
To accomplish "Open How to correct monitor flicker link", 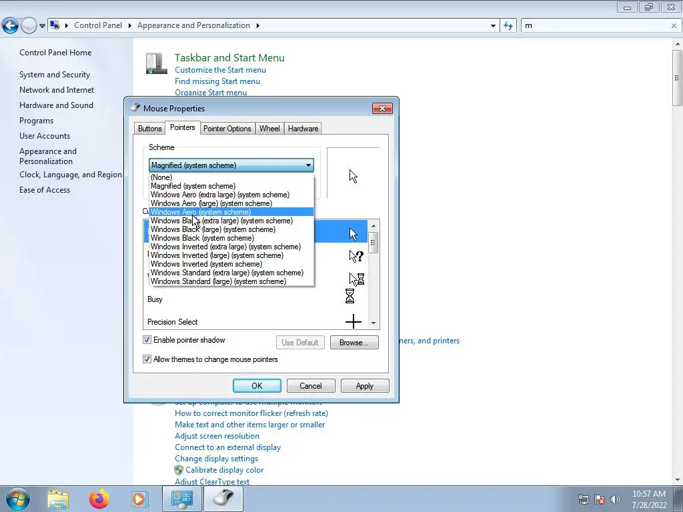I will click(251, 413).
